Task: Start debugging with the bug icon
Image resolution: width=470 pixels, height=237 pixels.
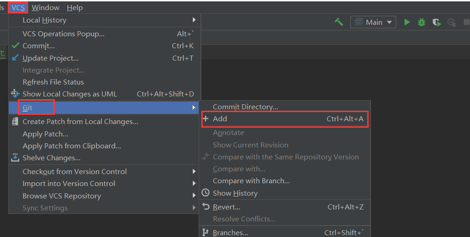Action: (422, 22)
